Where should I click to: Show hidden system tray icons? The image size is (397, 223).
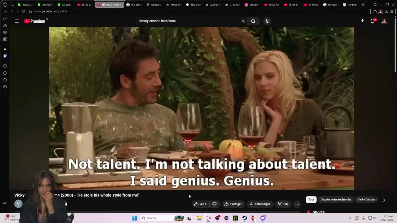[x=350, y=218]
